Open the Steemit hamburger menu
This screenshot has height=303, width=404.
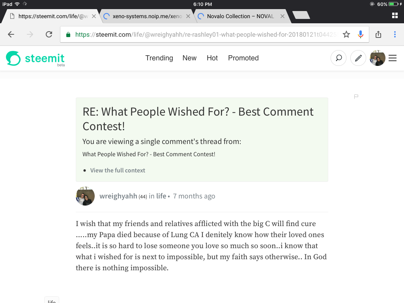point(393,58)
